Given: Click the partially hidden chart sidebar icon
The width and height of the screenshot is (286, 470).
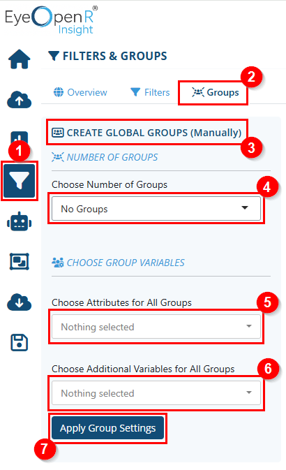Looking at the screenshot, I should tap(20, 138).
